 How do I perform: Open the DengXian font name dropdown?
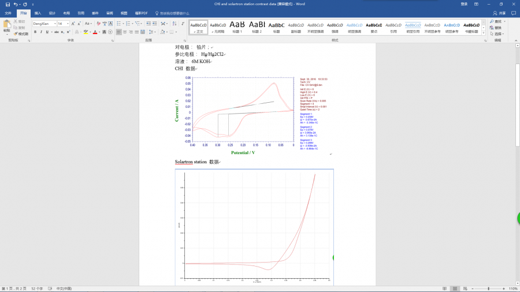(x=55, y=24)
